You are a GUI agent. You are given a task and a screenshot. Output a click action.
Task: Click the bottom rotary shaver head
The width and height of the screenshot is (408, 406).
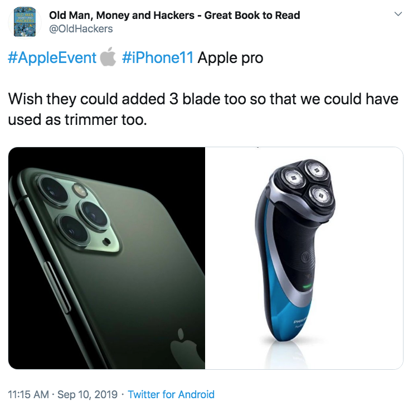(321, 196)
